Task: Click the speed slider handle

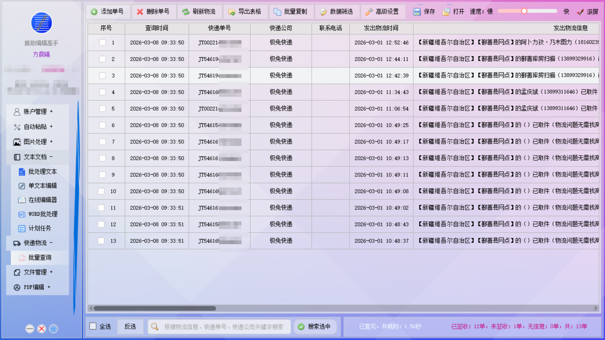Action: (x=524, y=11)
